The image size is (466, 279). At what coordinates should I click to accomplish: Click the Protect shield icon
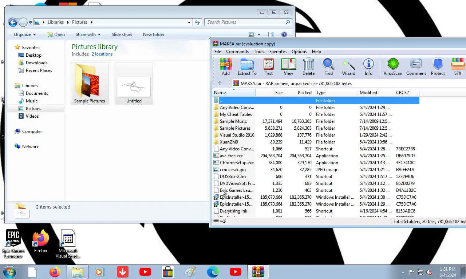438,67
